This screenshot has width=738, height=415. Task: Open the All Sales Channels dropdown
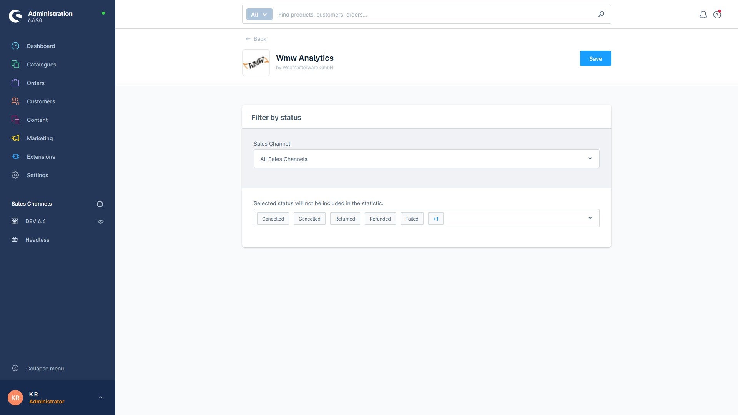427,159
